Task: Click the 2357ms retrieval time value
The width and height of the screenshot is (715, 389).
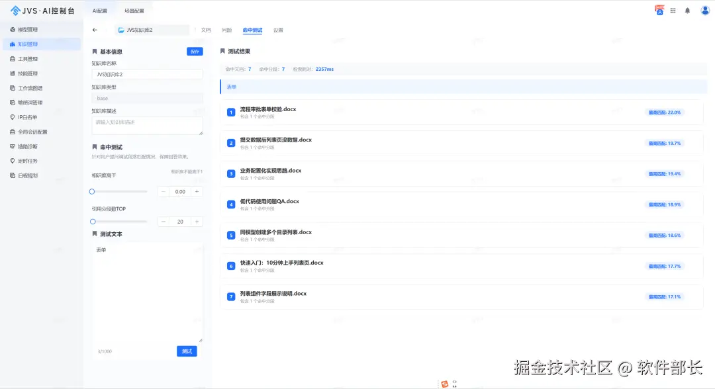Action: tap(324, 69)
